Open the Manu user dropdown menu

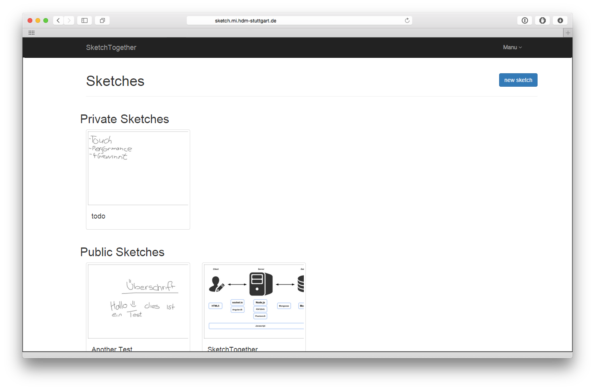pyautogui.click(x=512, y=48)
